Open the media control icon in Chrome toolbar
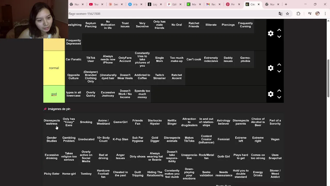The width and height of the screenshot is (330, 186). [310, 14]
